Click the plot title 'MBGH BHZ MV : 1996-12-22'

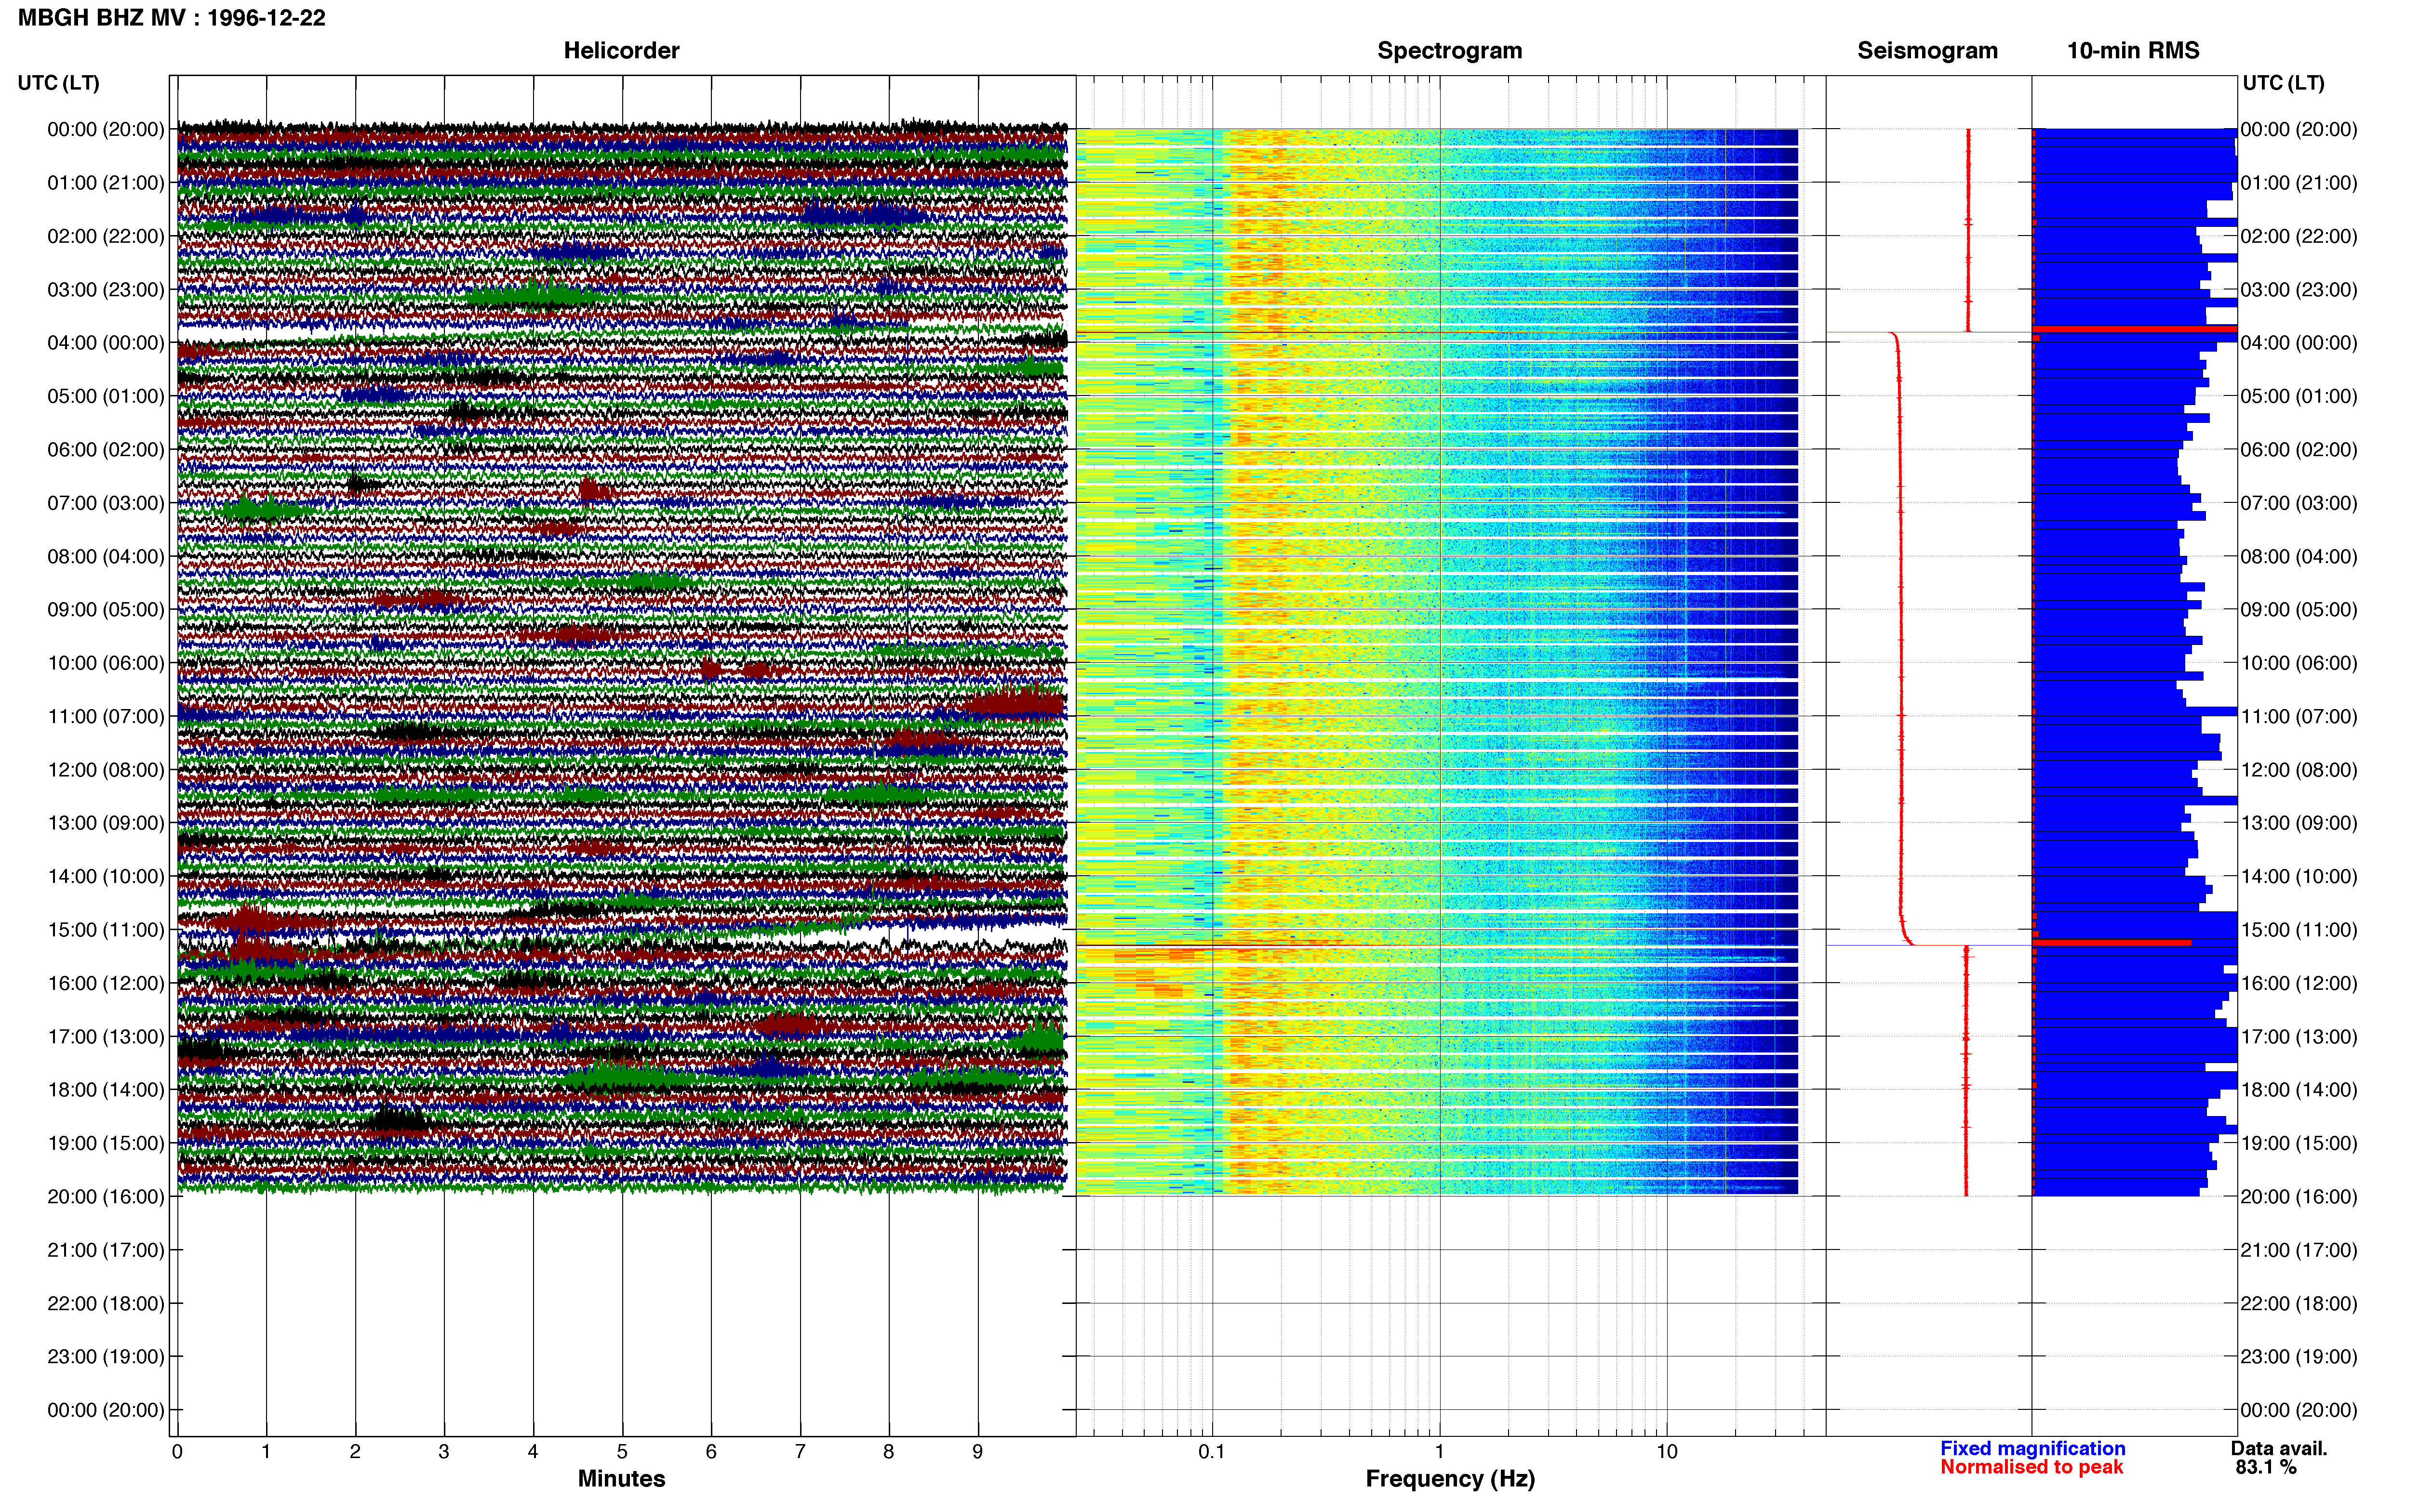(171, 18)
